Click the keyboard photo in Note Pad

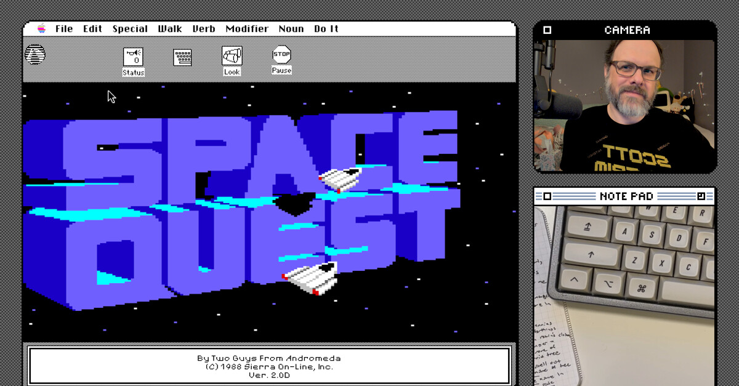(624, 296)
